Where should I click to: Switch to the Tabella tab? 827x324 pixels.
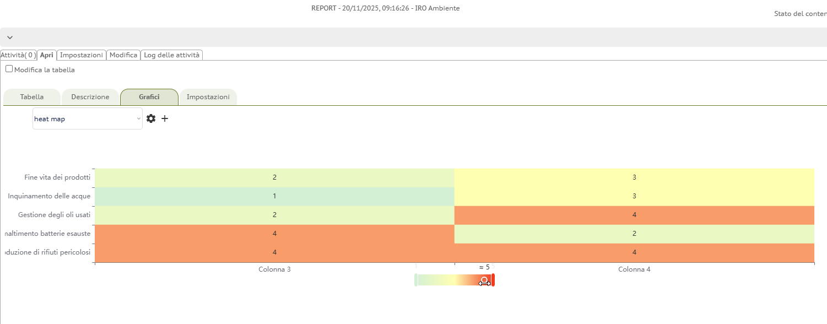pos(32,97)
